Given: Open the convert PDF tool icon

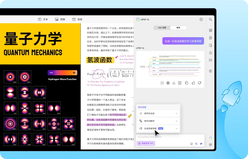Looking at the screenshot, I should [210, 38].
